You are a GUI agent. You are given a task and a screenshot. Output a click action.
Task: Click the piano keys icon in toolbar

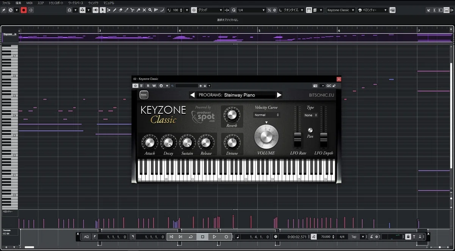pyautogui.click(x=392, y=10)
